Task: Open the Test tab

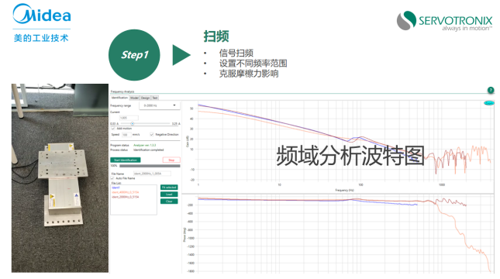Action: (x=155, y=98)
